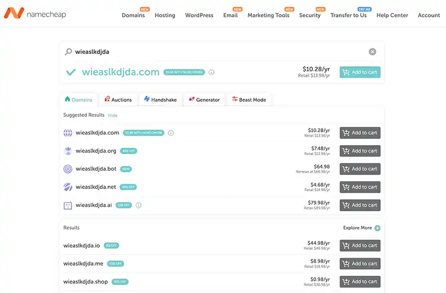Click the info icon beside suggested wieaslkdjda.com

(x=171, y=133)
